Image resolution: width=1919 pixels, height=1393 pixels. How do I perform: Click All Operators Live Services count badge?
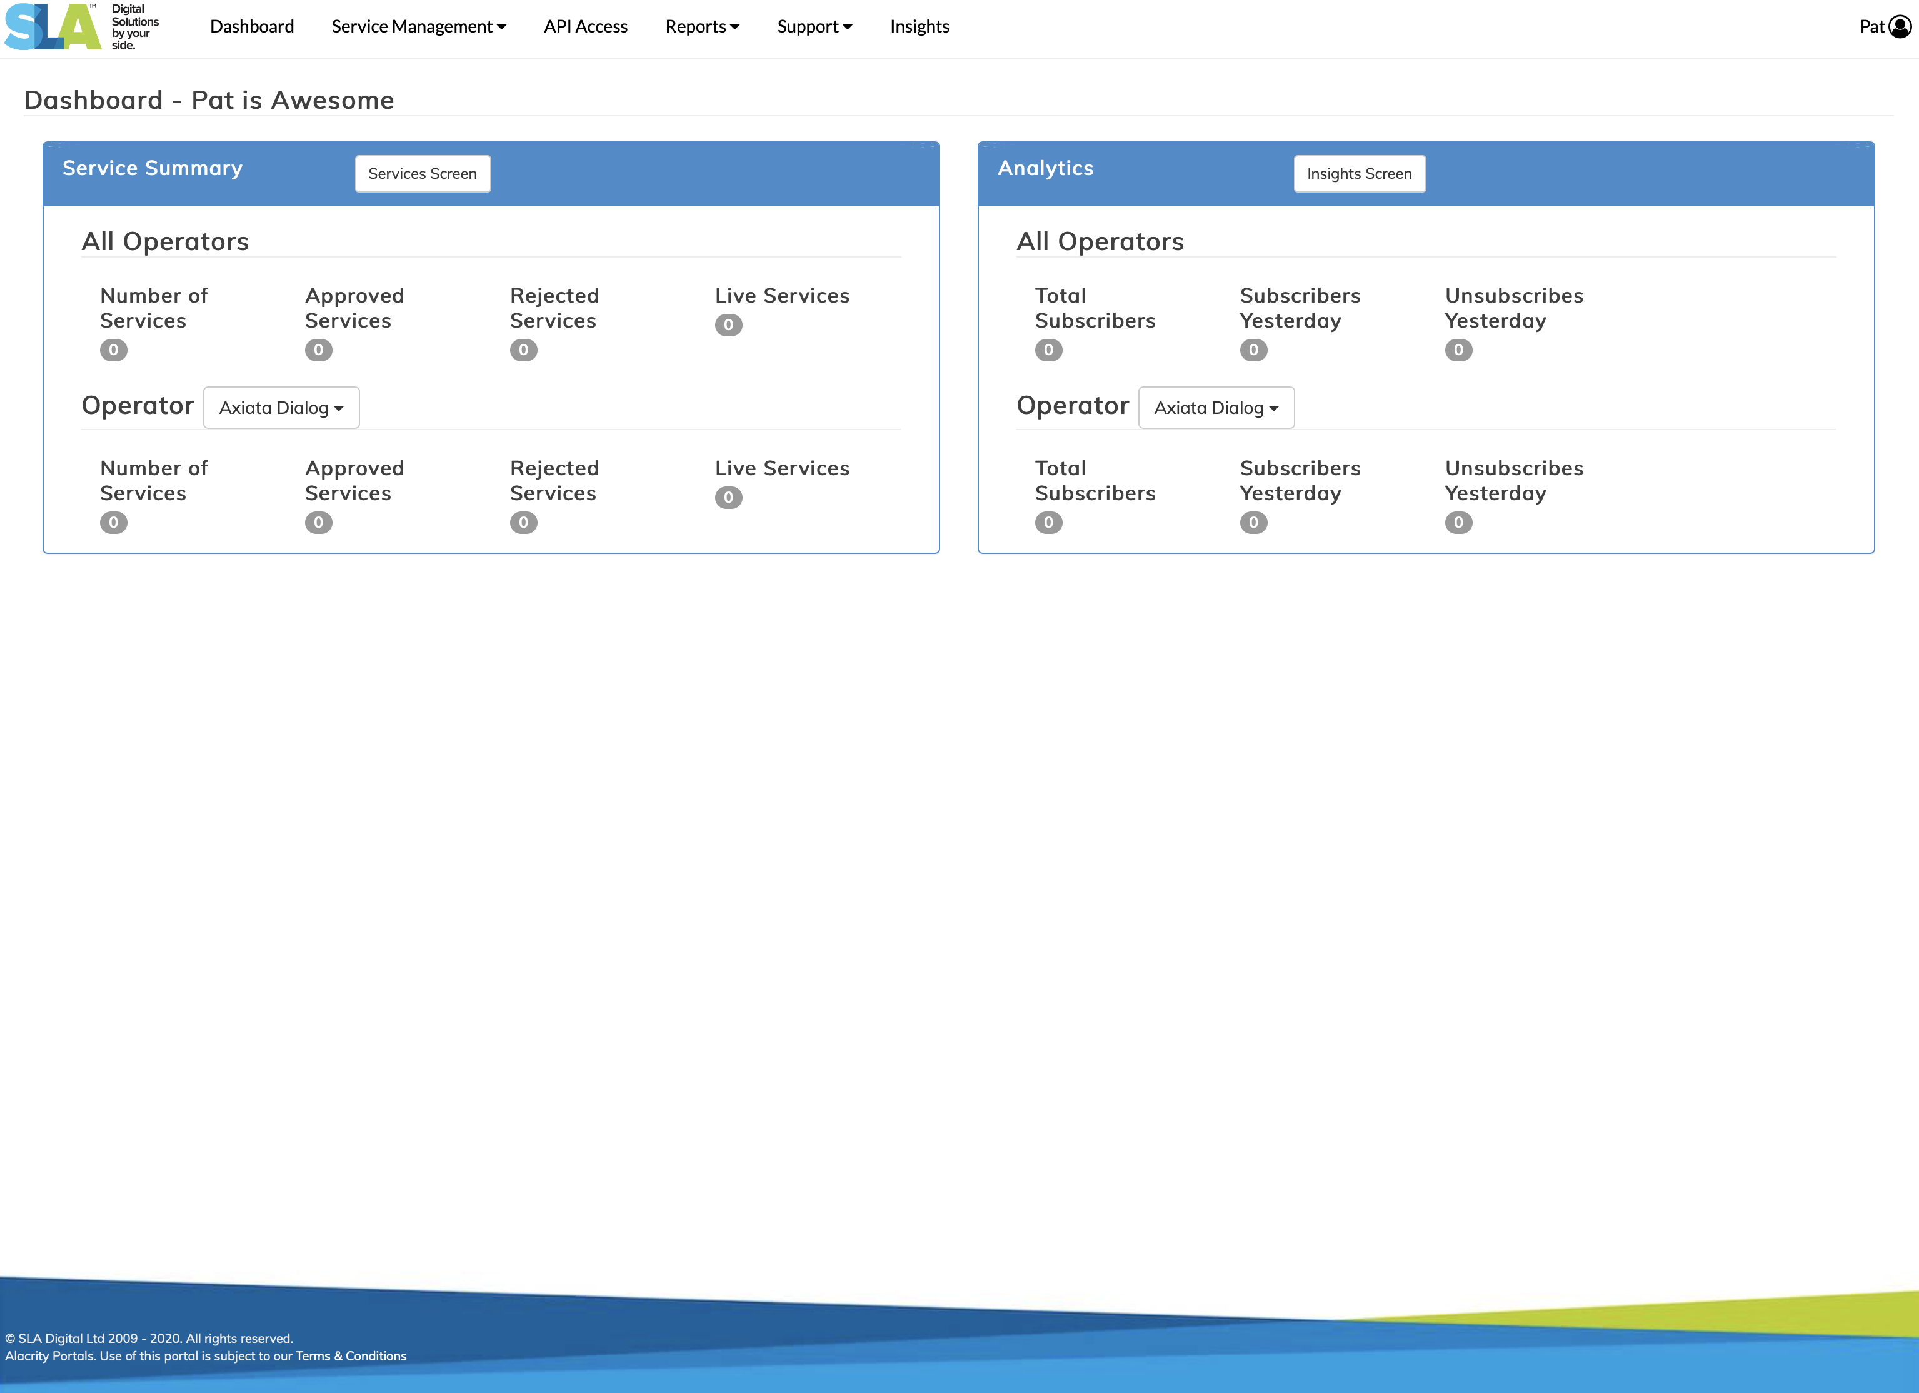728,325
